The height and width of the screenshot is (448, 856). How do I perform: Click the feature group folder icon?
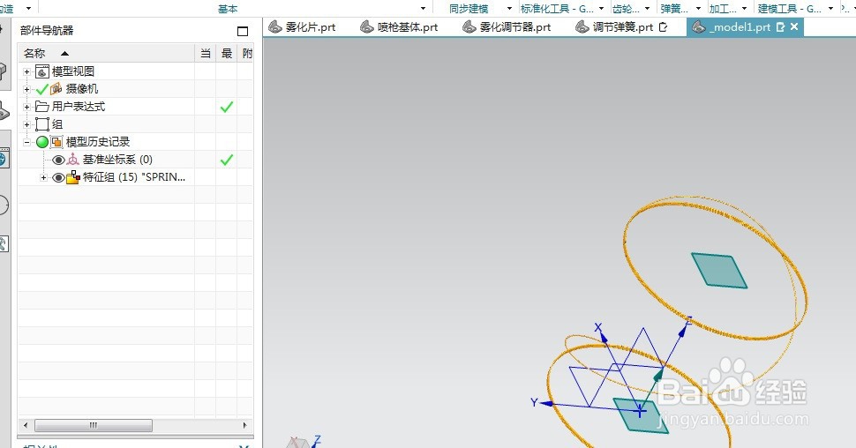(x=73, y=177)
